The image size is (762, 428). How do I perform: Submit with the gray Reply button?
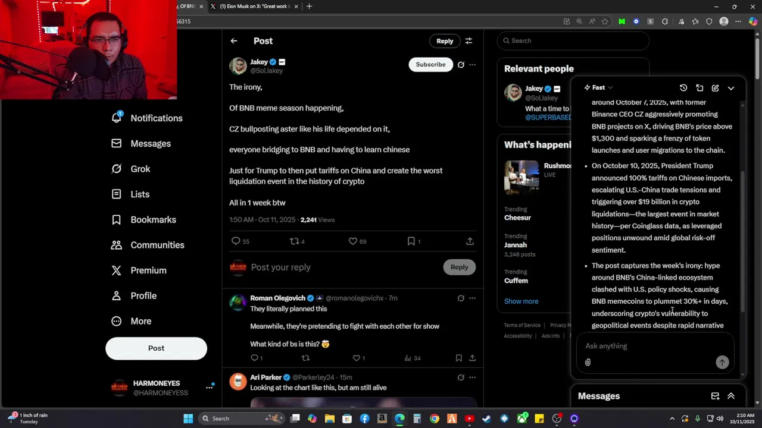click(459, 267)
